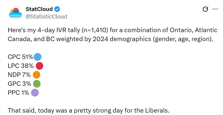Click the green GPC circle emoji
223x115 pixels.
(x=37, y=84)
